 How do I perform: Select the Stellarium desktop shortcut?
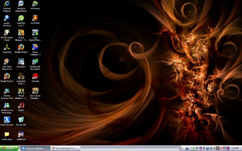coord(21,134)
